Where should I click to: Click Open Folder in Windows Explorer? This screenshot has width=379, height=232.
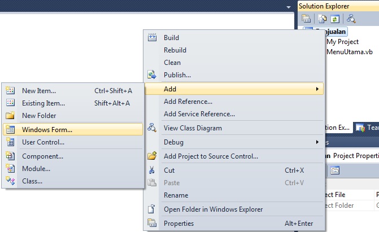(x=213, y=209)
